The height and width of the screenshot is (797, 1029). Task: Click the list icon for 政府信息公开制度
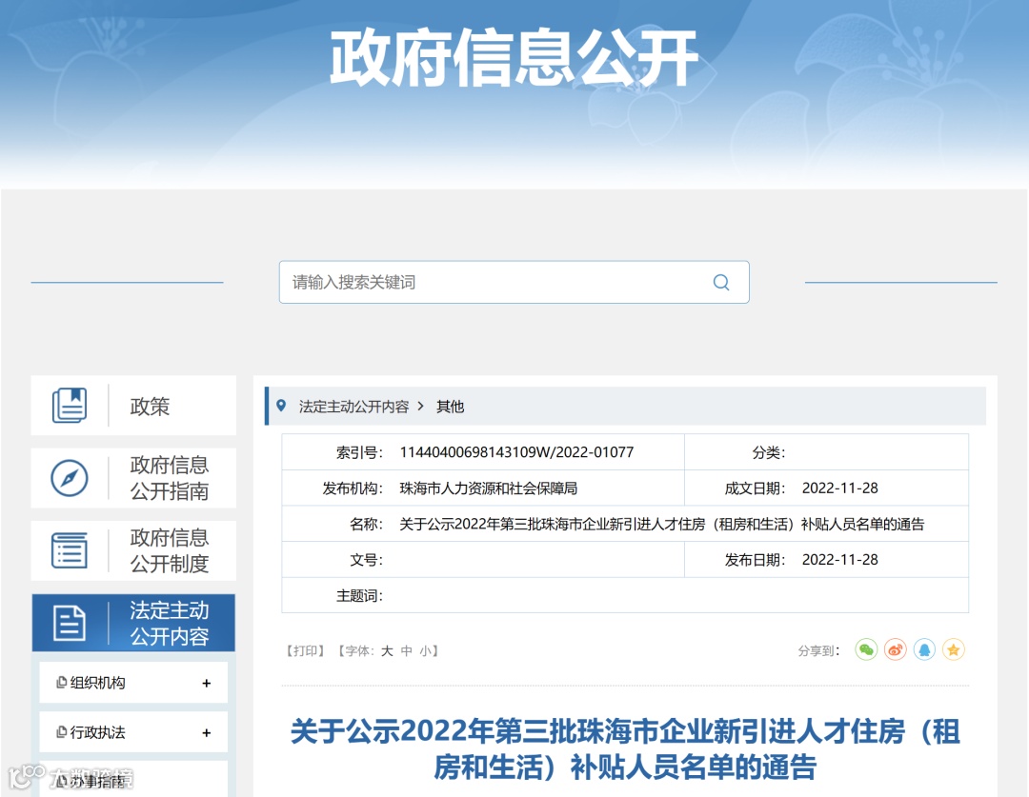click(x=70, y=550)
